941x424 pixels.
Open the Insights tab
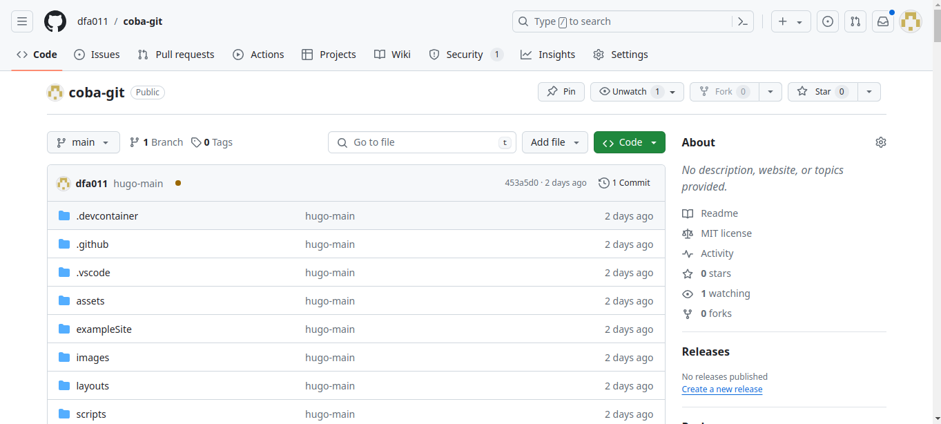point(548,55)
